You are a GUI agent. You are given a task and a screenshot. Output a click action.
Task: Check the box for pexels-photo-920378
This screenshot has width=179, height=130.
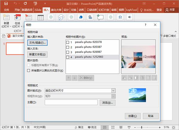pos(68,42)
